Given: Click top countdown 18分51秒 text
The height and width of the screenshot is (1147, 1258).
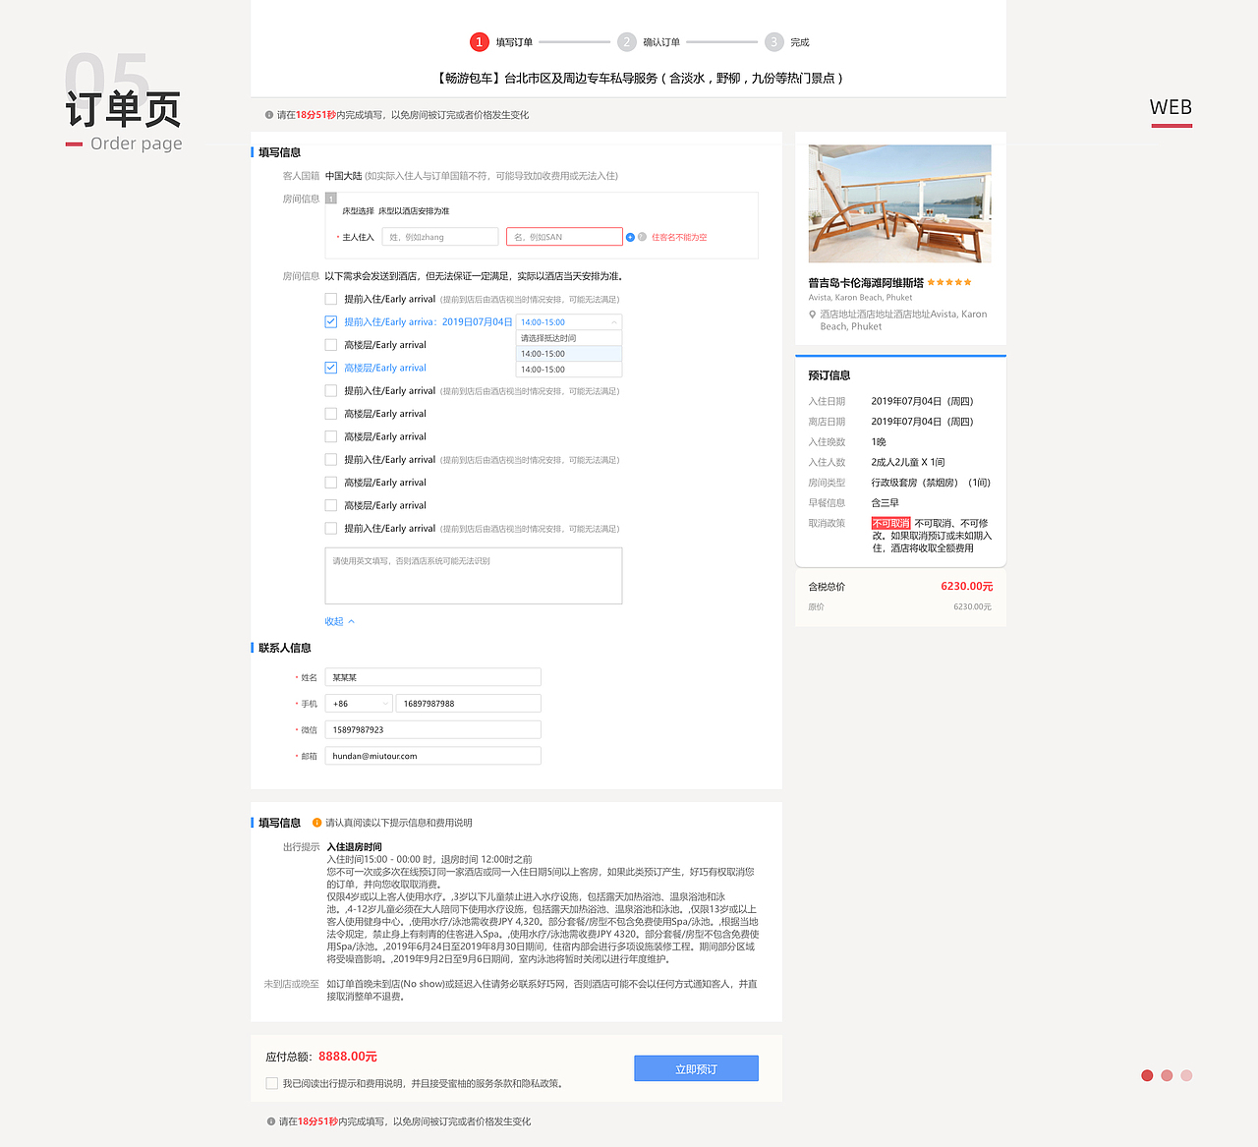Looking at the screenshot, I should tap(315, 115).
